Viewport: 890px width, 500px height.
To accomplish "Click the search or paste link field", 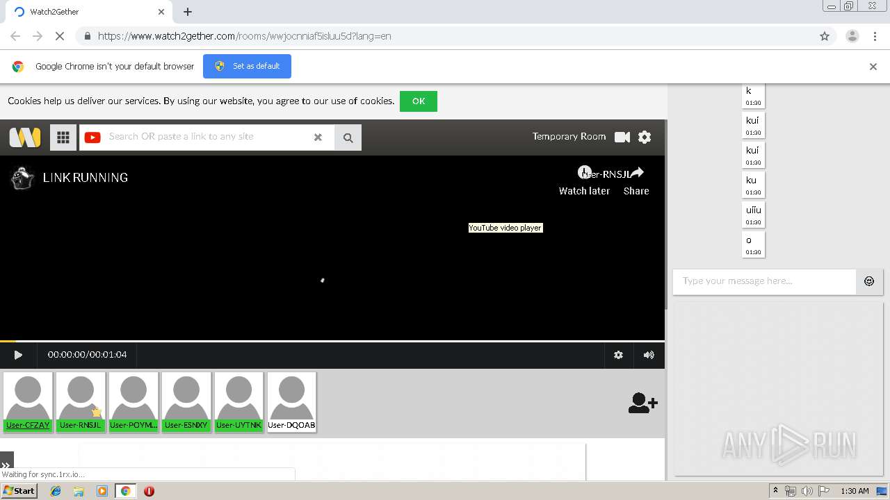I will point(206,137).
